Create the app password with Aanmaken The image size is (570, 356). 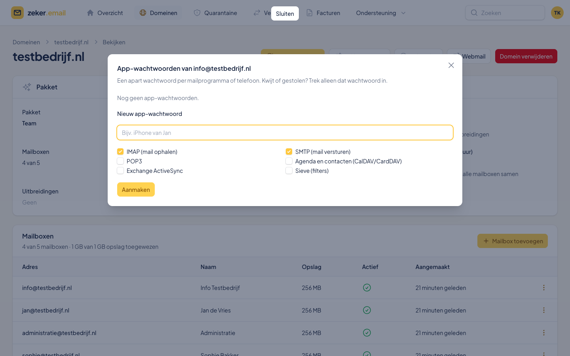point(136,189)
